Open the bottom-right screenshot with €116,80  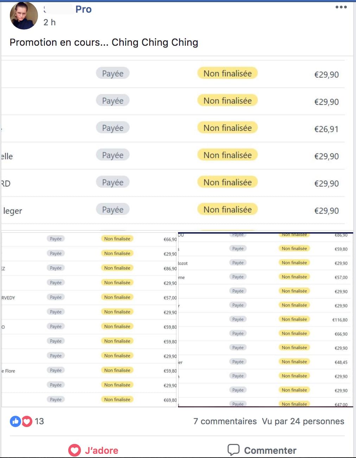[x=266, y=319]
